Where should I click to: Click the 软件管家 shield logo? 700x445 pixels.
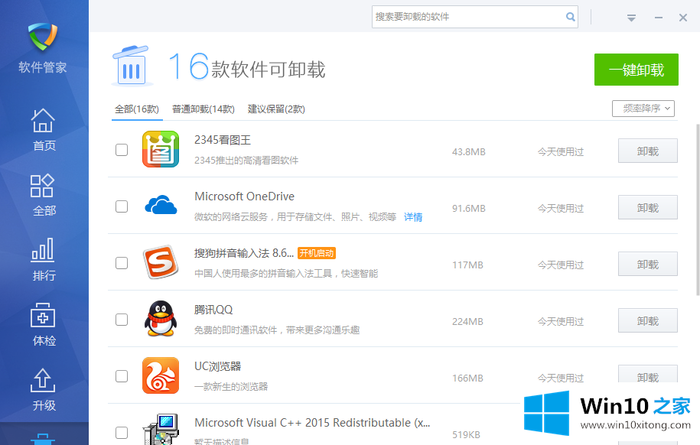(43, 37)
